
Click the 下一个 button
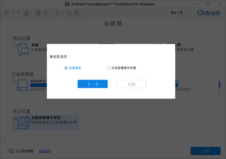click(93, 84)
